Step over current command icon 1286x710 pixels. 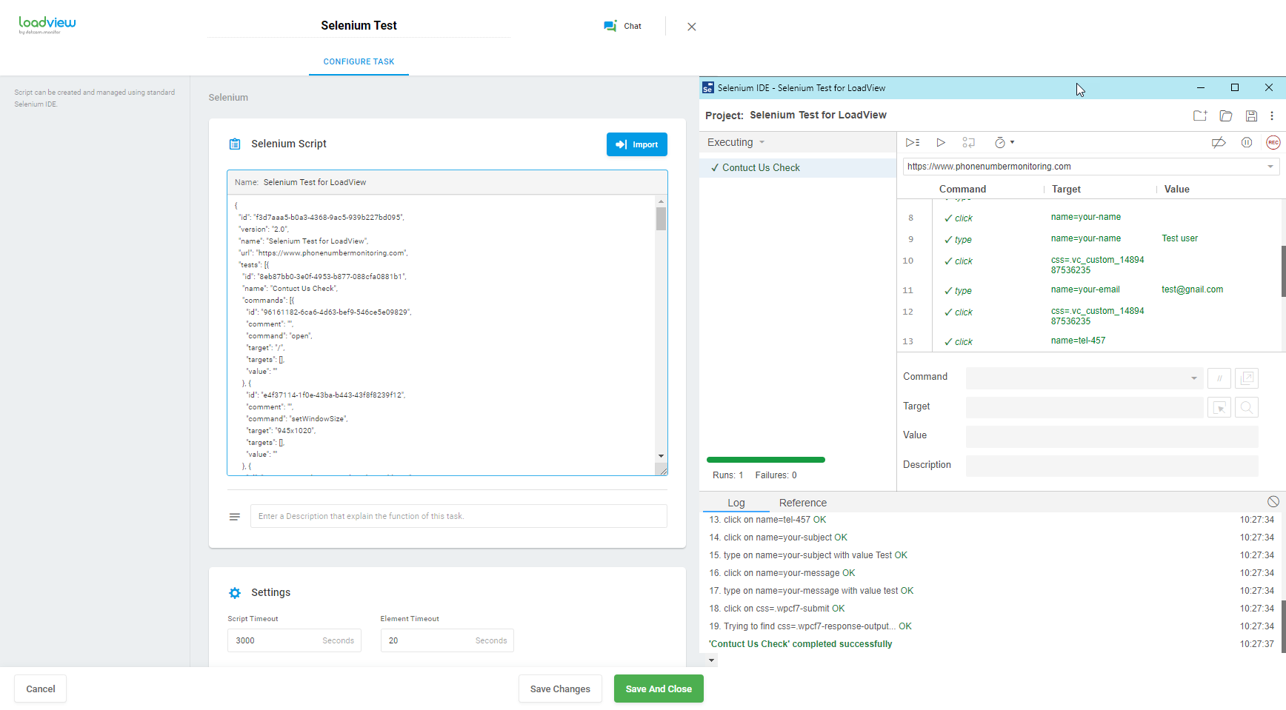coord(968,142)
